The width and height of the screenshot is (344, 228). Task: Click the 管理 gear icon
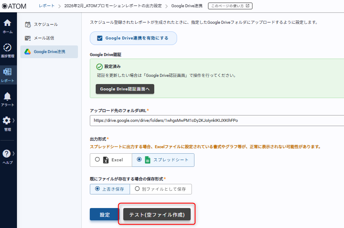[7, 121]
